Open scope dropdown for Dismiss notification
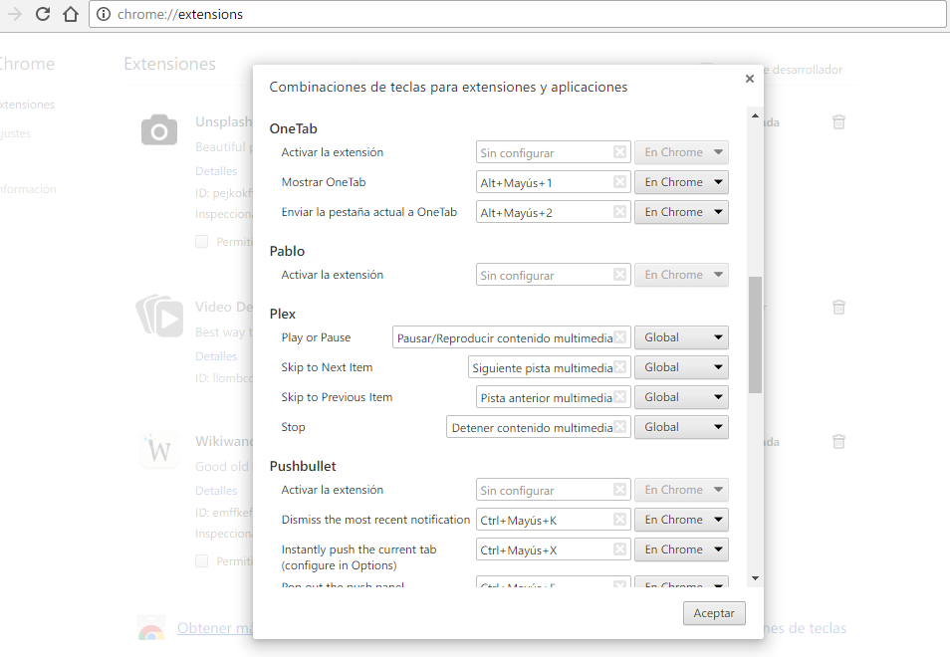Viewport: 950px width, 657px height. pyautogui.click(x=681, y=520)
